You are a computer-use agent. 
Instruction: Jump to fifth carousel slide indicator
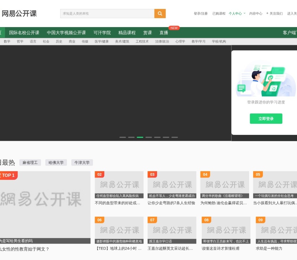coord(157,137)
